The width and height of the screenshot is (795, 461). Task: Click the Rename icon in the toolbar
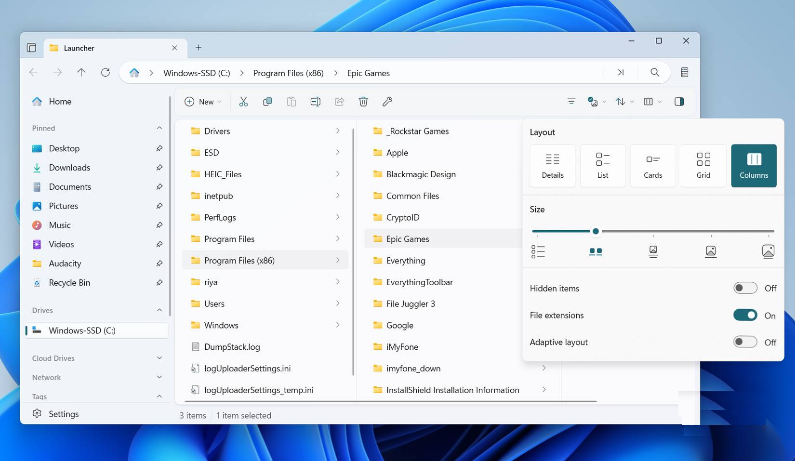[316, 102]
